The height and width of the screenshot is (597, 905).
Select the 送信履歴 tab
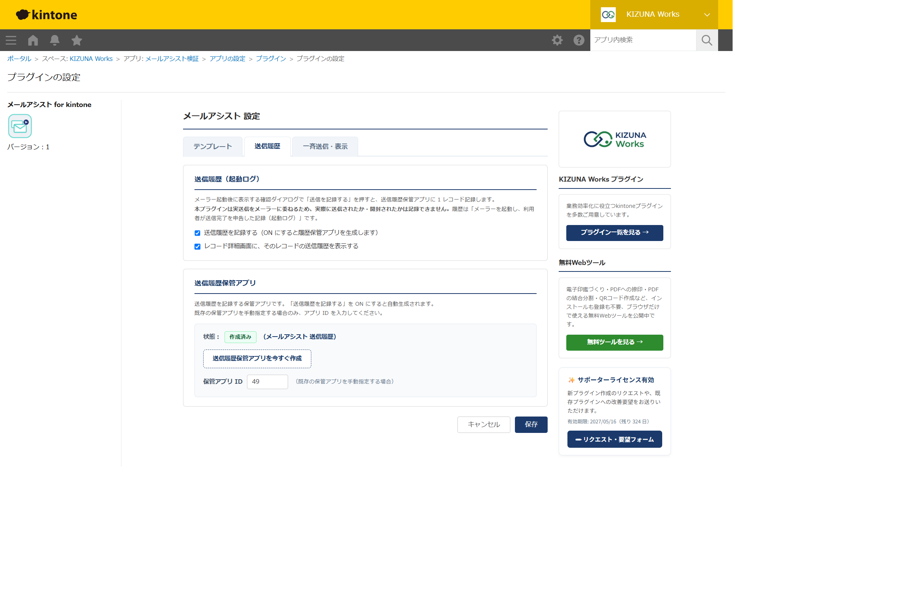(x=267, y=146)
